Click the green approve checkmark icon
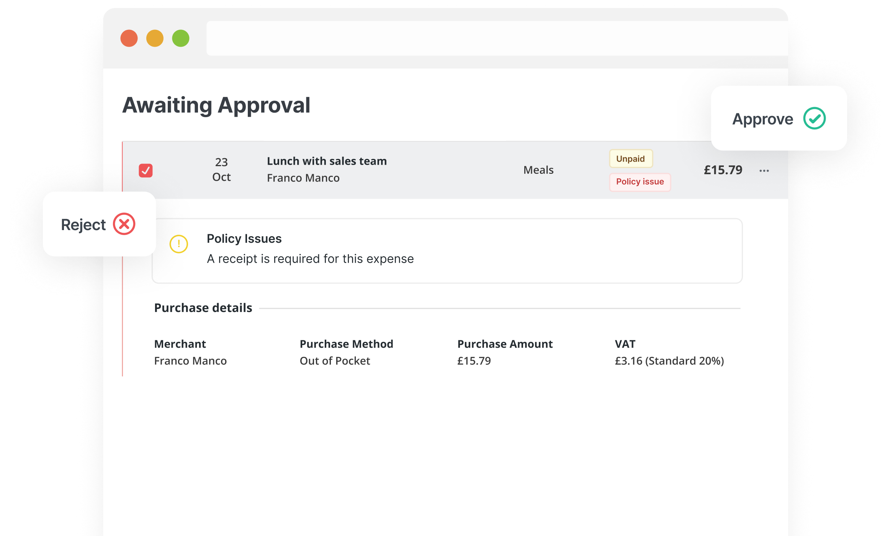 pos(814,118)
